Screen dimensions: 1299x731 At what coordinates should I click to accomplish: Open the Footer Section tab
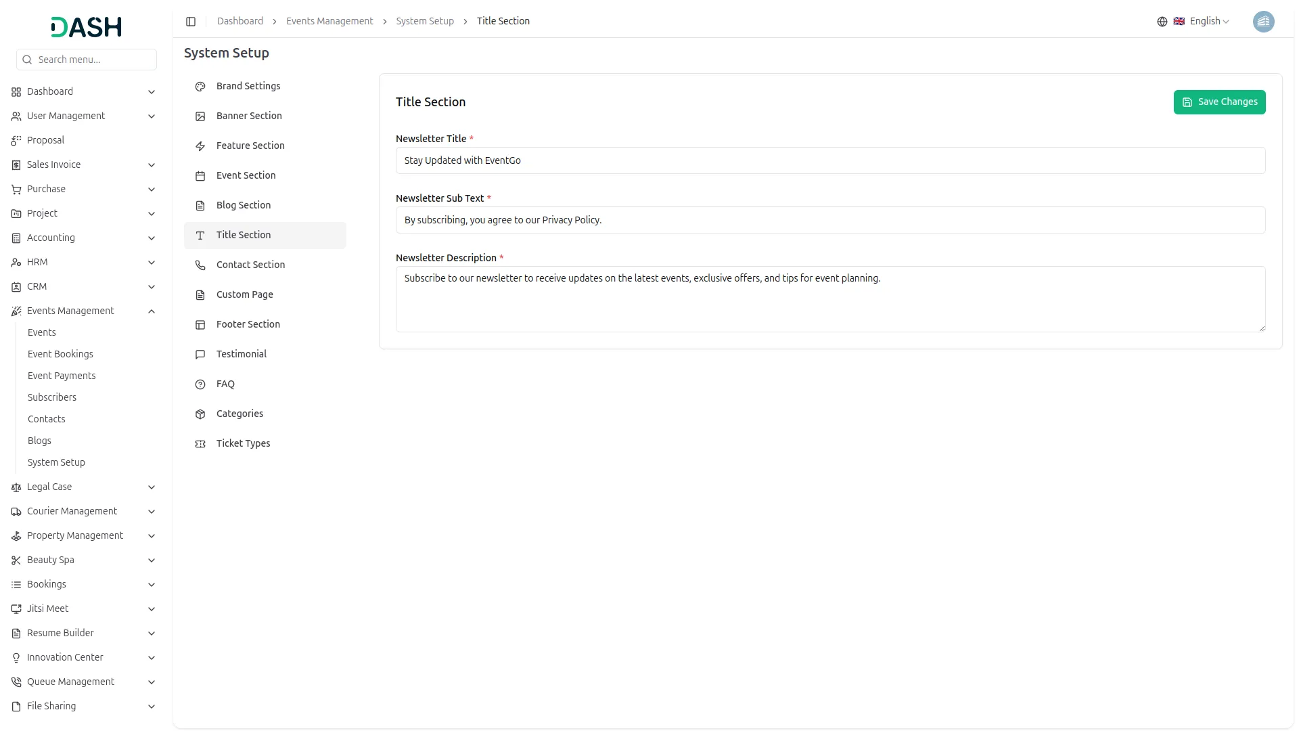(248, 324)
